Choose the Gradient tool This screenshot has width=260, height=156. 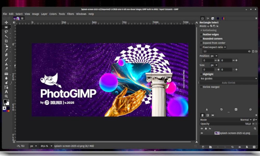point(6,73)
